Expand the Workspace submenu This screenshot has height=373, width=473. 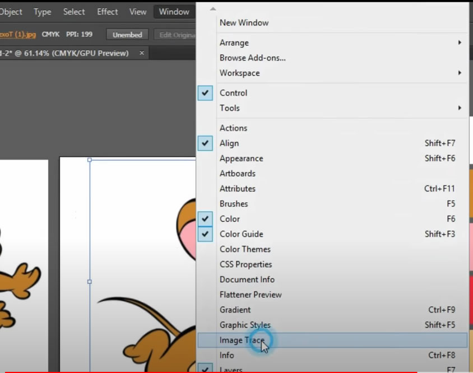(332, 73)
